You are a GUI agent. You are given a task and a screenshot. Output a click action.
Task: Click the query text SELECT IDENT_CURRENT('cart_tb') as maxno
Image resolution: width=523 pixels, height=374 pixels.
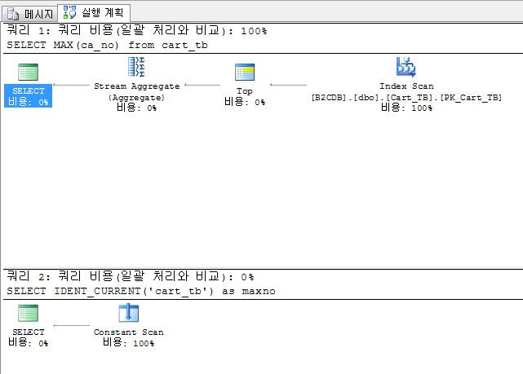[141, 291]
